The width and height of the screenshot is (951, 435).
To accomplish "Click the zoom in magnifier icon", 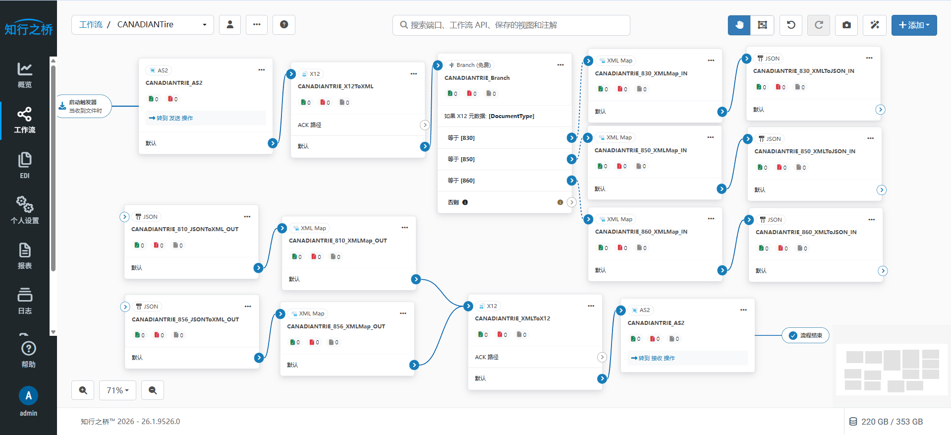I will 83,390.
